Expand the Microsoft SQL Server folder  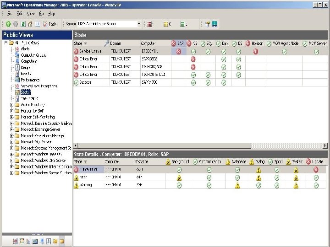[12, 142]
